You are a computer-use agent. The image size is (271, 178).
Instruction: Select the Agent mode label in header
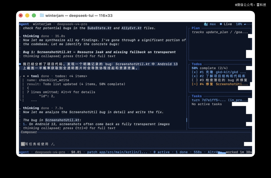click(24, 24)
